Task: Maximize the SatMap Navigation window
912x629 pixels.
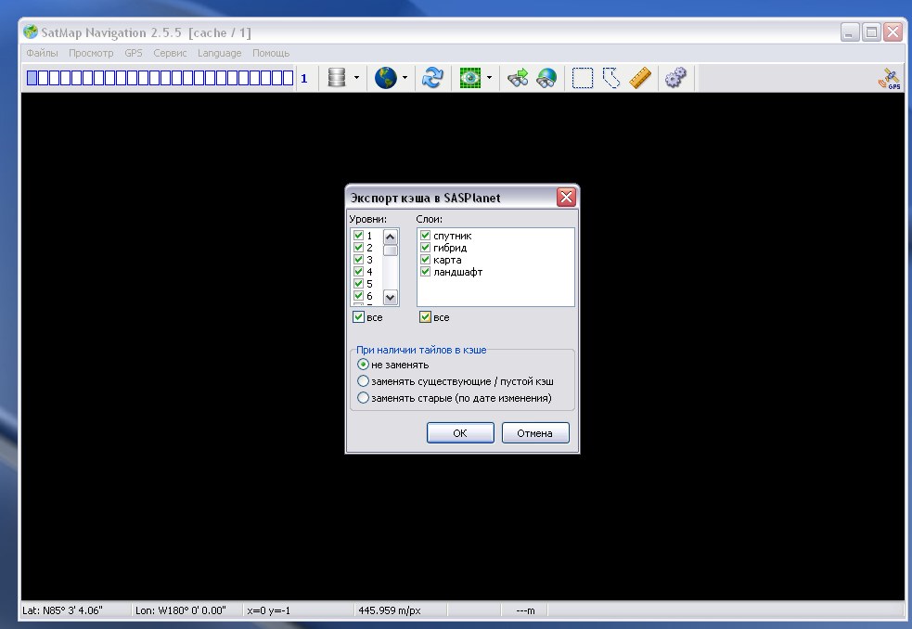Action: point(871,32)
